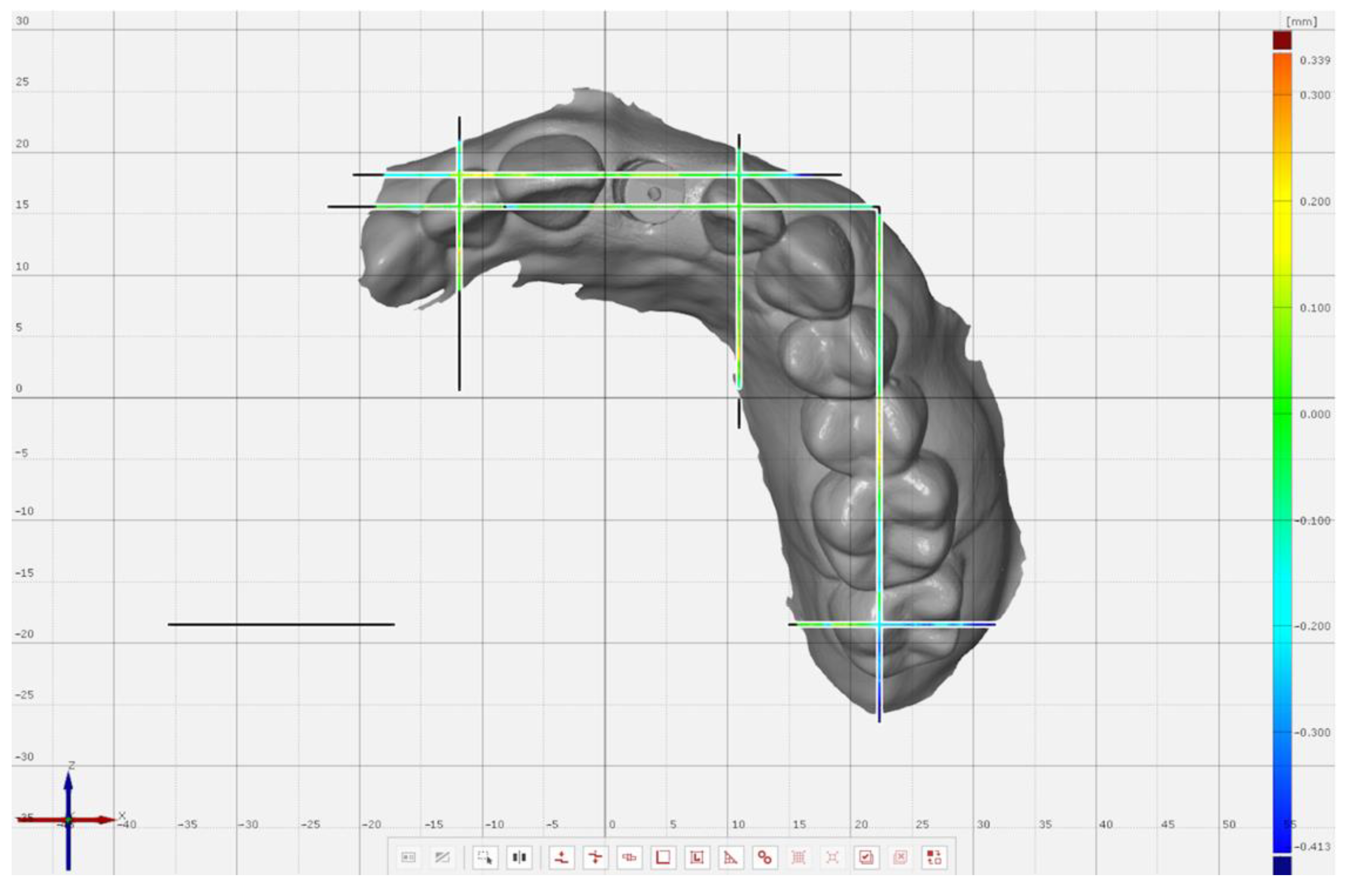Click the faded grid pattern icon
The height and width of the screenshot is (885, 1350).
798,857
